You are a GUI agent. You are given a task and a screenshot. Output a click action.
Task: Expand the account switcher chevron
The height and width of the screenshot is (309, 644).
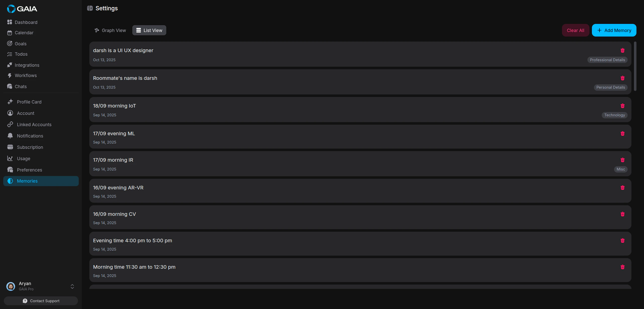click(x=72, y=286)
